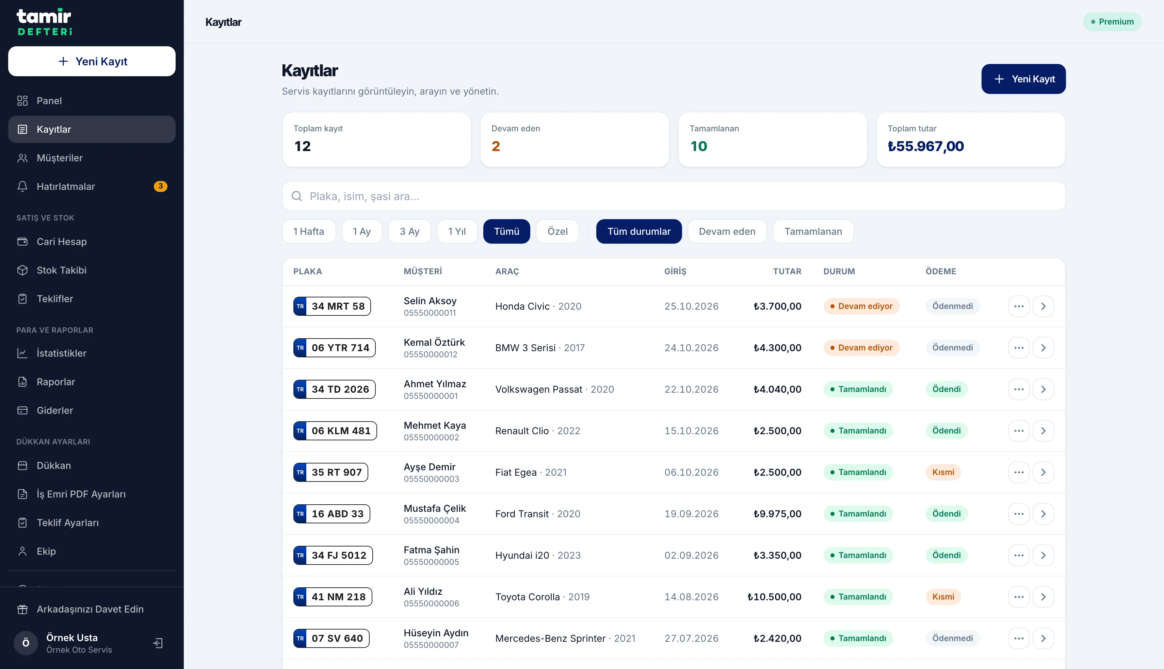1164x669 pixels.
Task: Click the İş Emri PDF Ayarları icon
Action: pyautogui.click(x=22, y=494)
